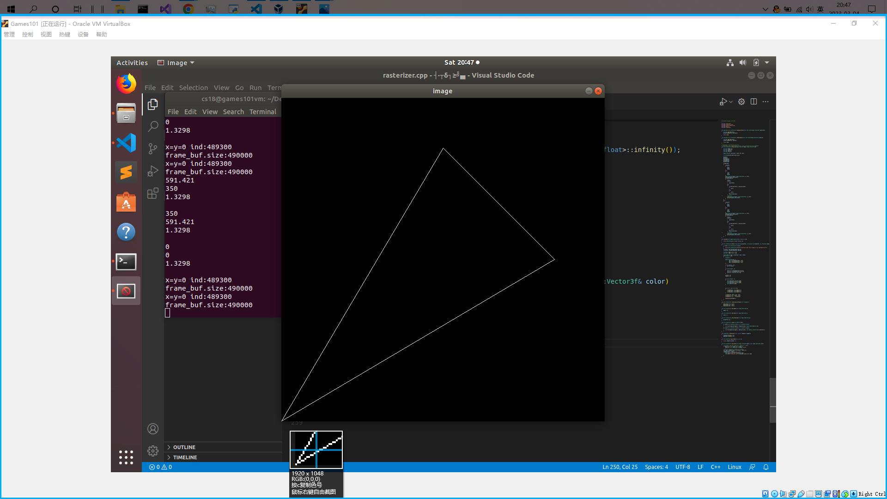
Task: Open the terminal window Search menu
Action: point(233,112)
